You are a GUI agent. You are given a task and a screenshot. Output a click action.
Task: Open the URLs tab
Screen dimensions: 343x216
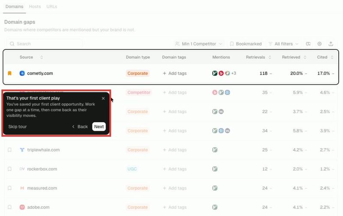coord(51,6)
